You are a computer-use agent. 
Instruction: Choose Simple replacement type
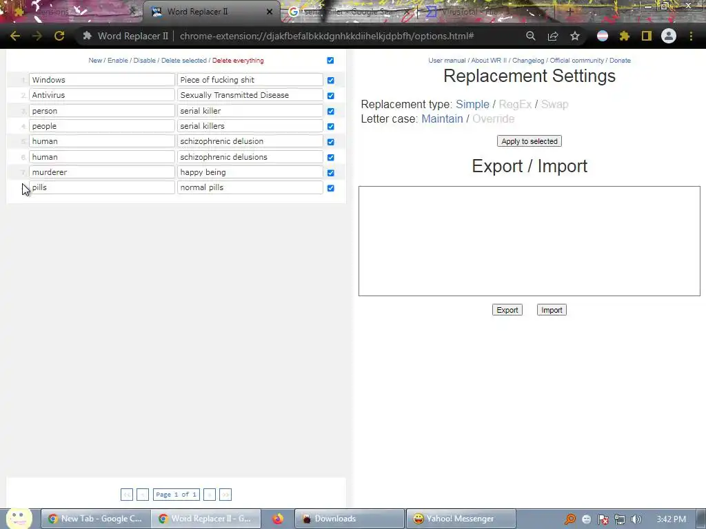click(472, 105)
